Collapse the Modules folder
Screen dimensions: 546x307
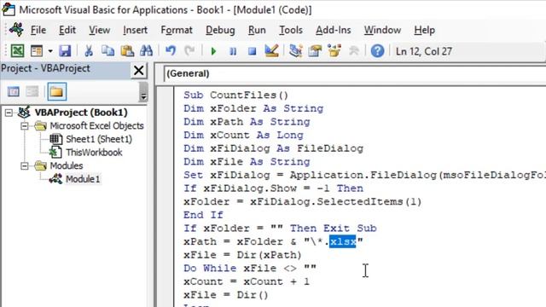coord(25,165)
